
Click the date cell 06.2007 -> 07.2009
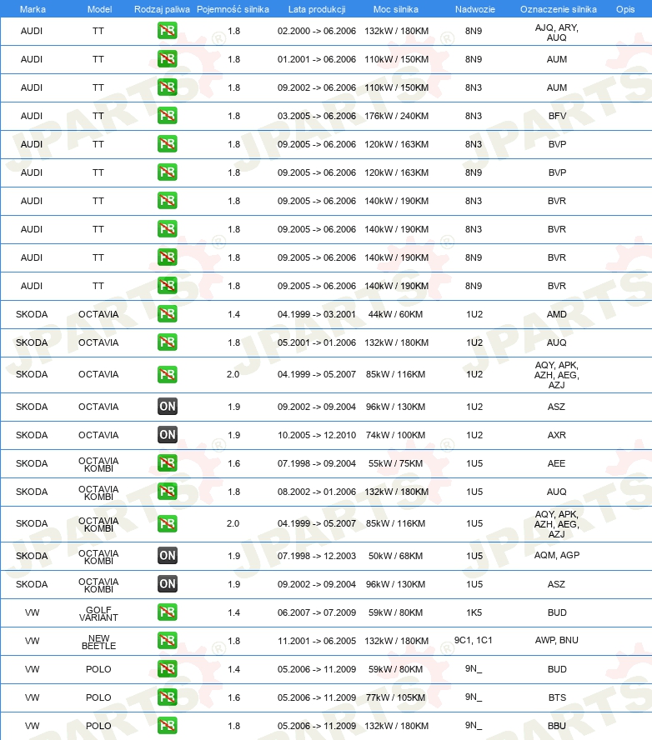pos(317,612)
